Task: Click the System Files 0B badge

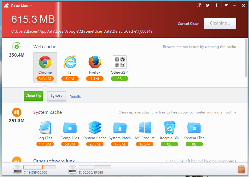Action: pyautogui.click(x=194, y=144)
